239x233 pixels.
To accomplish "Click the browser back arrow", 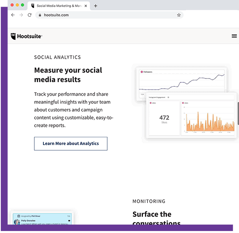I will 13,15.
